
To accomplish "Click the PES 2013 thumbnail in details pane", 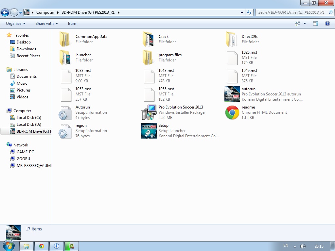I will 13,232.
